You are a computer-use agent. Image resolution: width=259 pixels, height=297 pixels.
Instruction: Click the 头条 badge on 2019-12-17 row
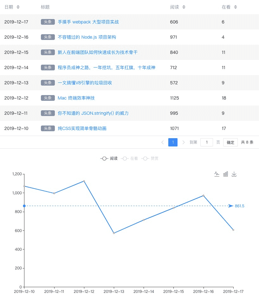tap(48, 22)
